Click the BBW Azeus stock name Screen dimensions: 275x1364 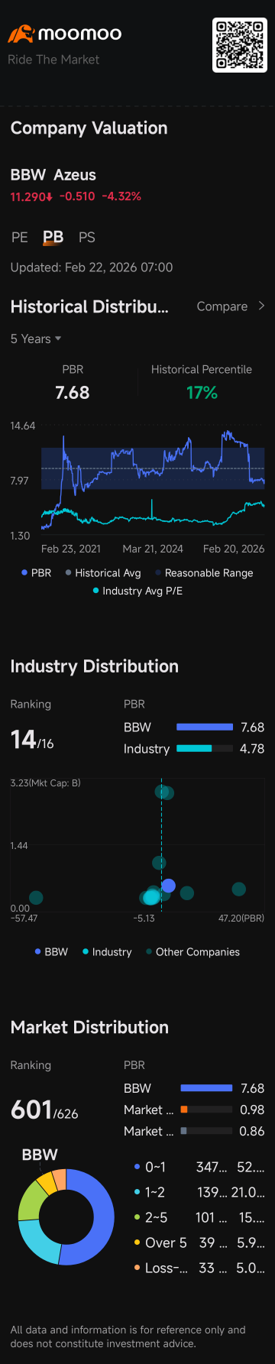click(x=53, y=175)
